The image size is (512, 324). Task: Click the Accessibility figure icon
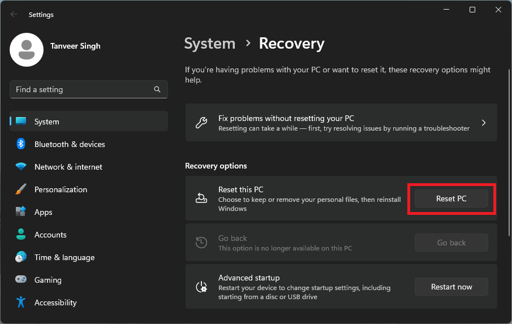coord(21,302)
